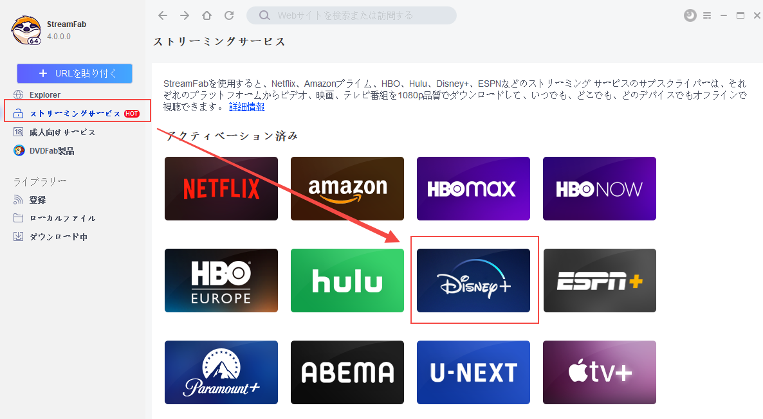763x419 pixels.
Task: Open the HBO Max tile
Action: click(473, 188)
